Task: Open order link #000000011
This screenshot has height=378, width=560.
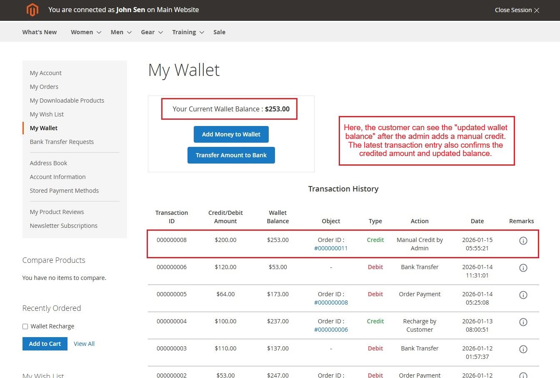Action: coord(331,248)
